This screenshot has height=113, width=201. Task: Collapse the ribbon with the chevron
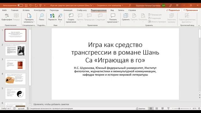[199, 25]
